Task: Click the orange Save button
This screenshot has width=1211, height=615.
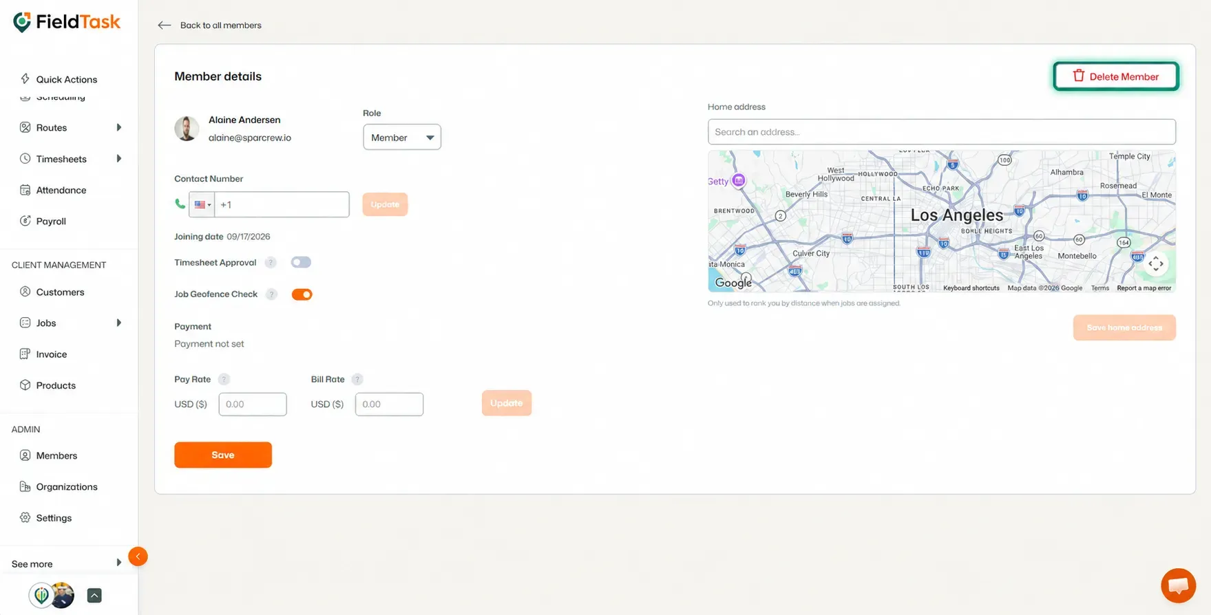Action: click(223, 455)
